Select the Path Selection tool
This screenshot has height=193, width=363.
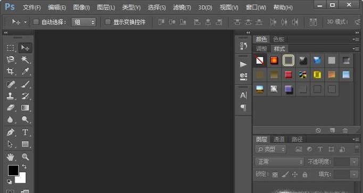(11, 144)
